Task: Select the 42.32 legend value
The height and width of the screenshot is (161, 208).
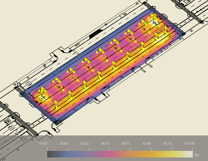Action: pos(84,144)
